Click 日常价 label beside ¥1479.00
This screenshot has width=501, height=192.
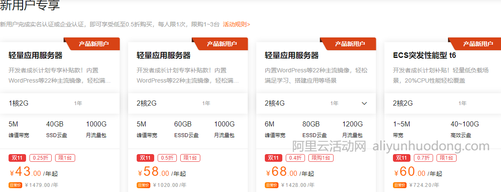[x=15, y=185]
